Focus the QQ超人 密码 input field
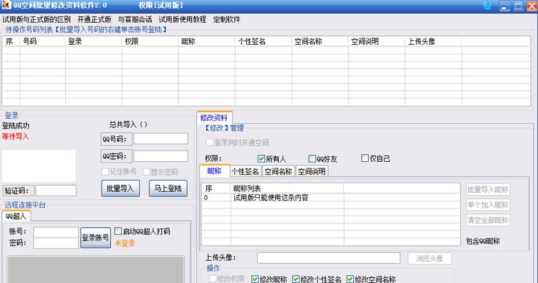Screen dimensions: 538x283 pos(56,243)
